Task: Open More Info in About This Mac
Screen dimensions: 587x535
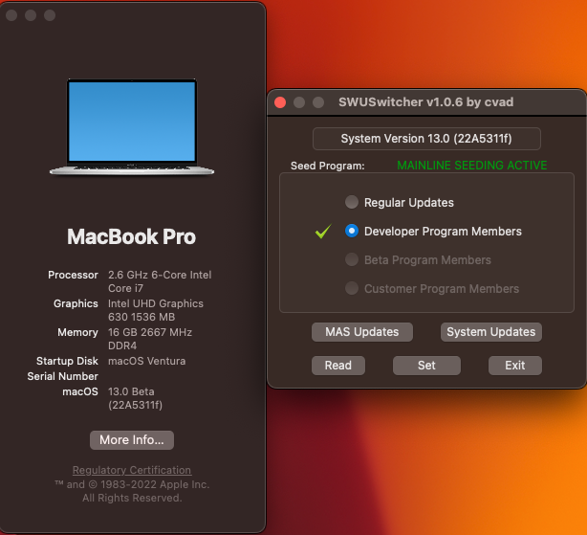Action: point(132,440)
